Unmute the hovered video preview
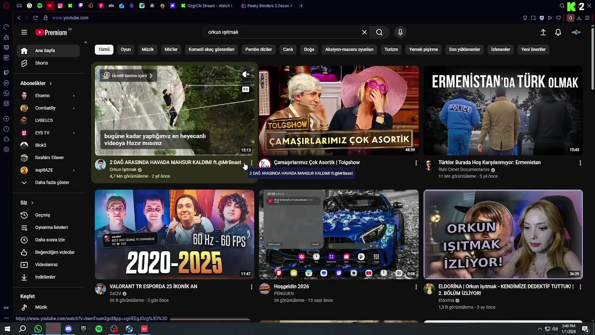Image resolution: width=595 pixels, height=335 pixels. coord(245,74)
